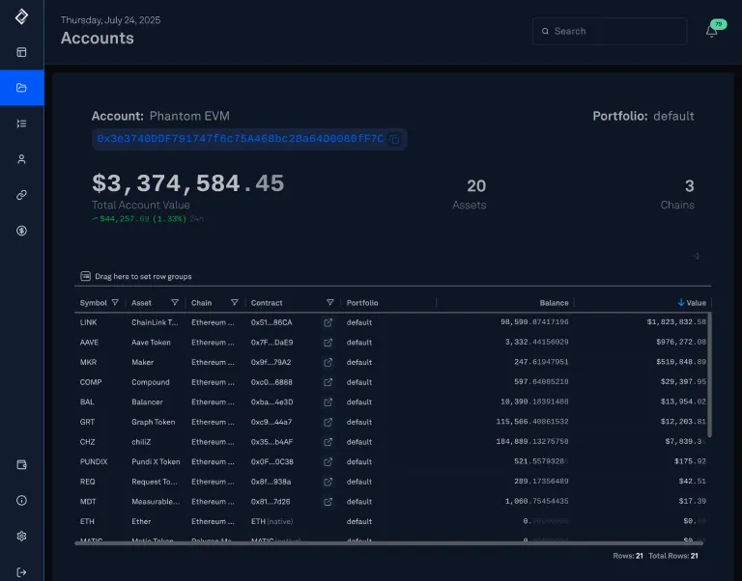Click the Maker asset cell
Image resolution: width=742 pixels, height=581 pixels.
tap(142, 362)
